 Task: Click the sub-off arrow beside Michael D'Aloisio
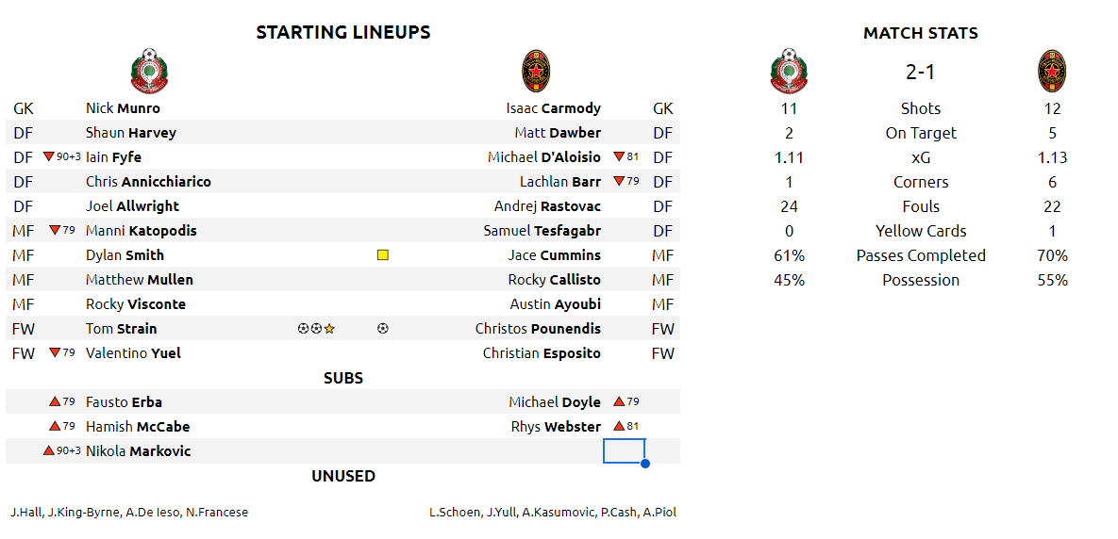click(x=619, y=157)
